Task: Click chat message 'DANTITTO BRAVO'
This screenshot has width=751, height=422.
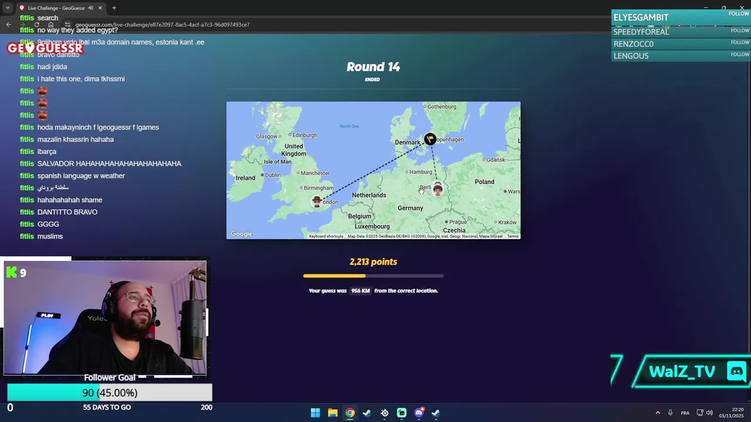Action: tap(67, 212)
